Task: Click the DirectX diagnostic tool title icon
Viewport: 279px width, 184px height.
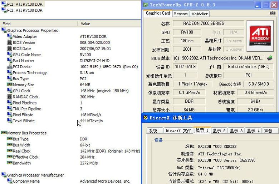Action: pos(146,118)
